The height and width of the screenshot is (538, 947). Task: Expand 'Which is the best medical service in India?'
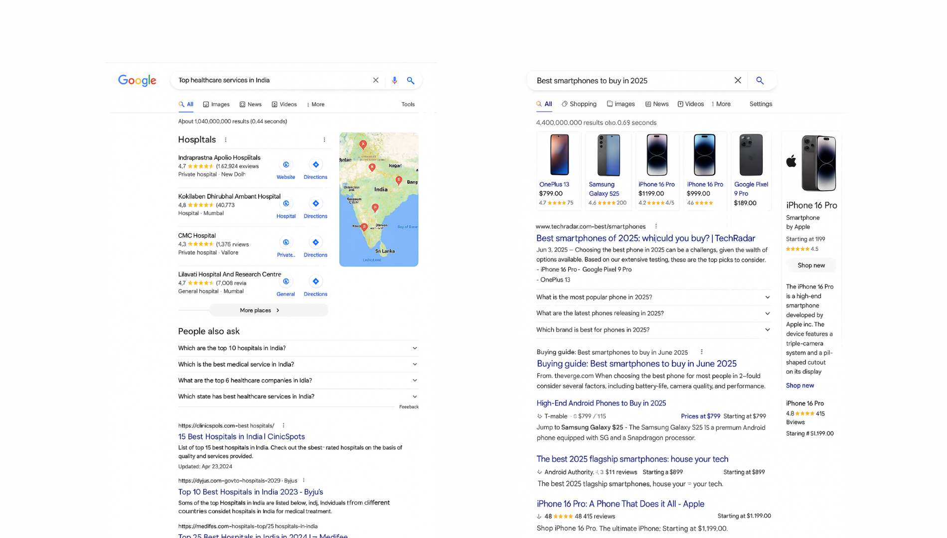click(x=298, y=364)
